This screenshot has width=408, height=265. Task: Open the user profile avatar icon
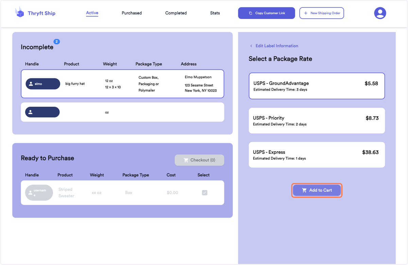[380, 13]
